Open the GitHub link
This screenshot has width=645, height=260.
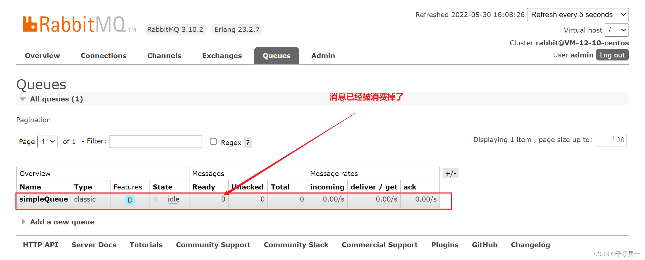click(485, 245)
